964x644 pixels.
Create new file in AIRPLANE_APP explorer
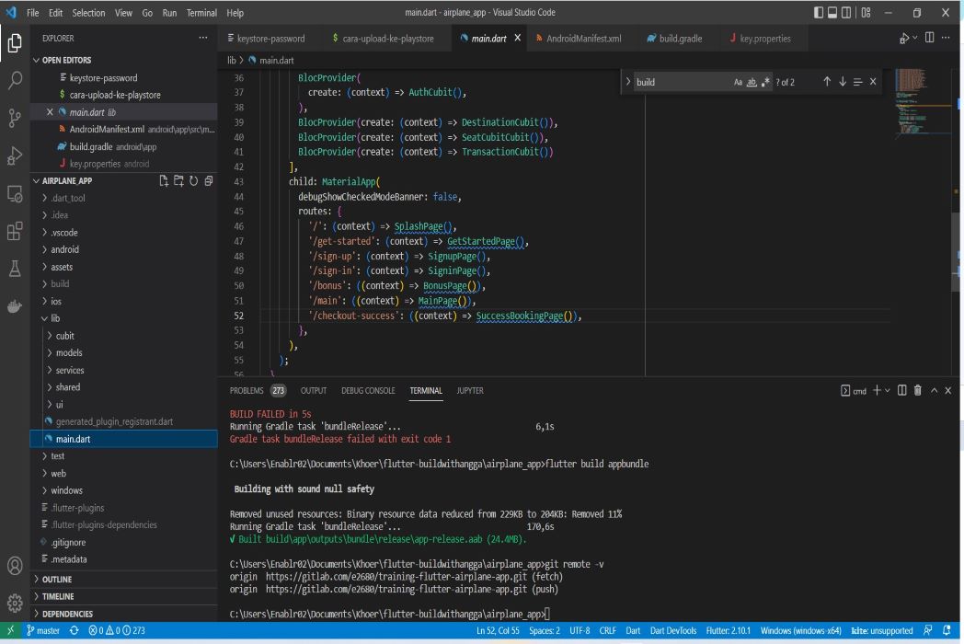[x=164, y=181]
